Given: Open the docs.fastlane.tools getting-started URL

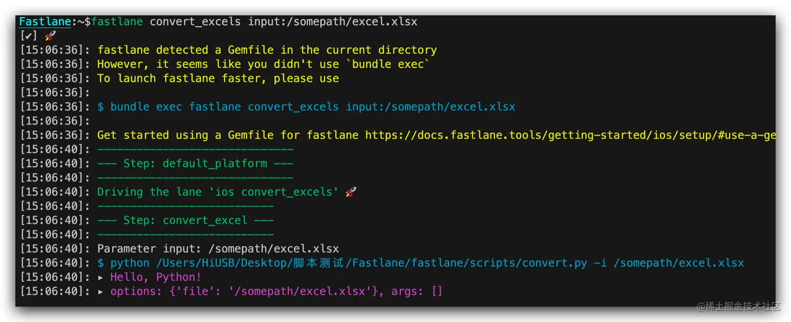Looking at the screenshot, I should (570, 135).
